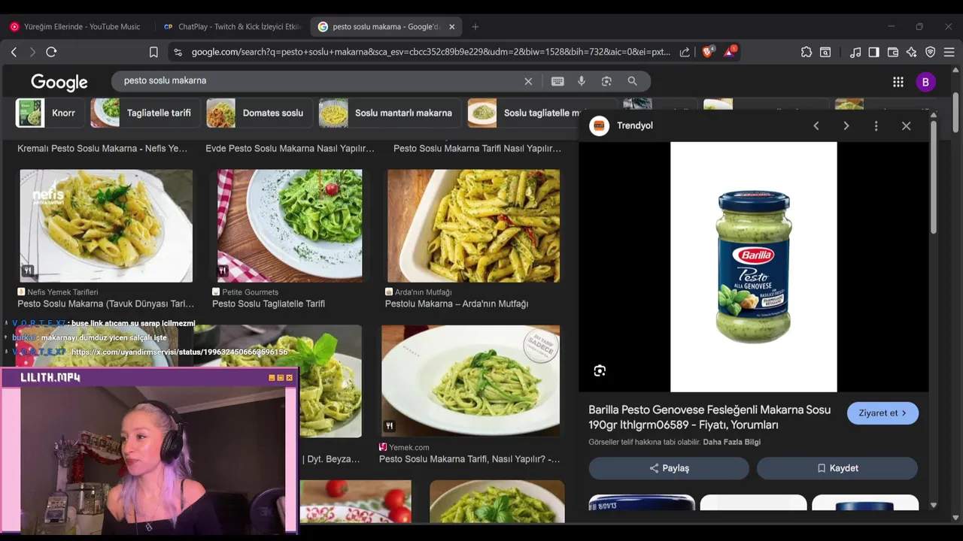
Task: Click the image panel vertical scrollbar
Action: [934, 177]
